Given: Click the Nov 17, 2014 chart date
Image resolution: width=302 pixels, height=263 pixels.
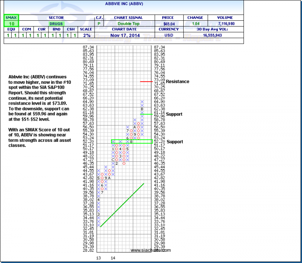Looking at the screenshot, I should pos(128,35).
